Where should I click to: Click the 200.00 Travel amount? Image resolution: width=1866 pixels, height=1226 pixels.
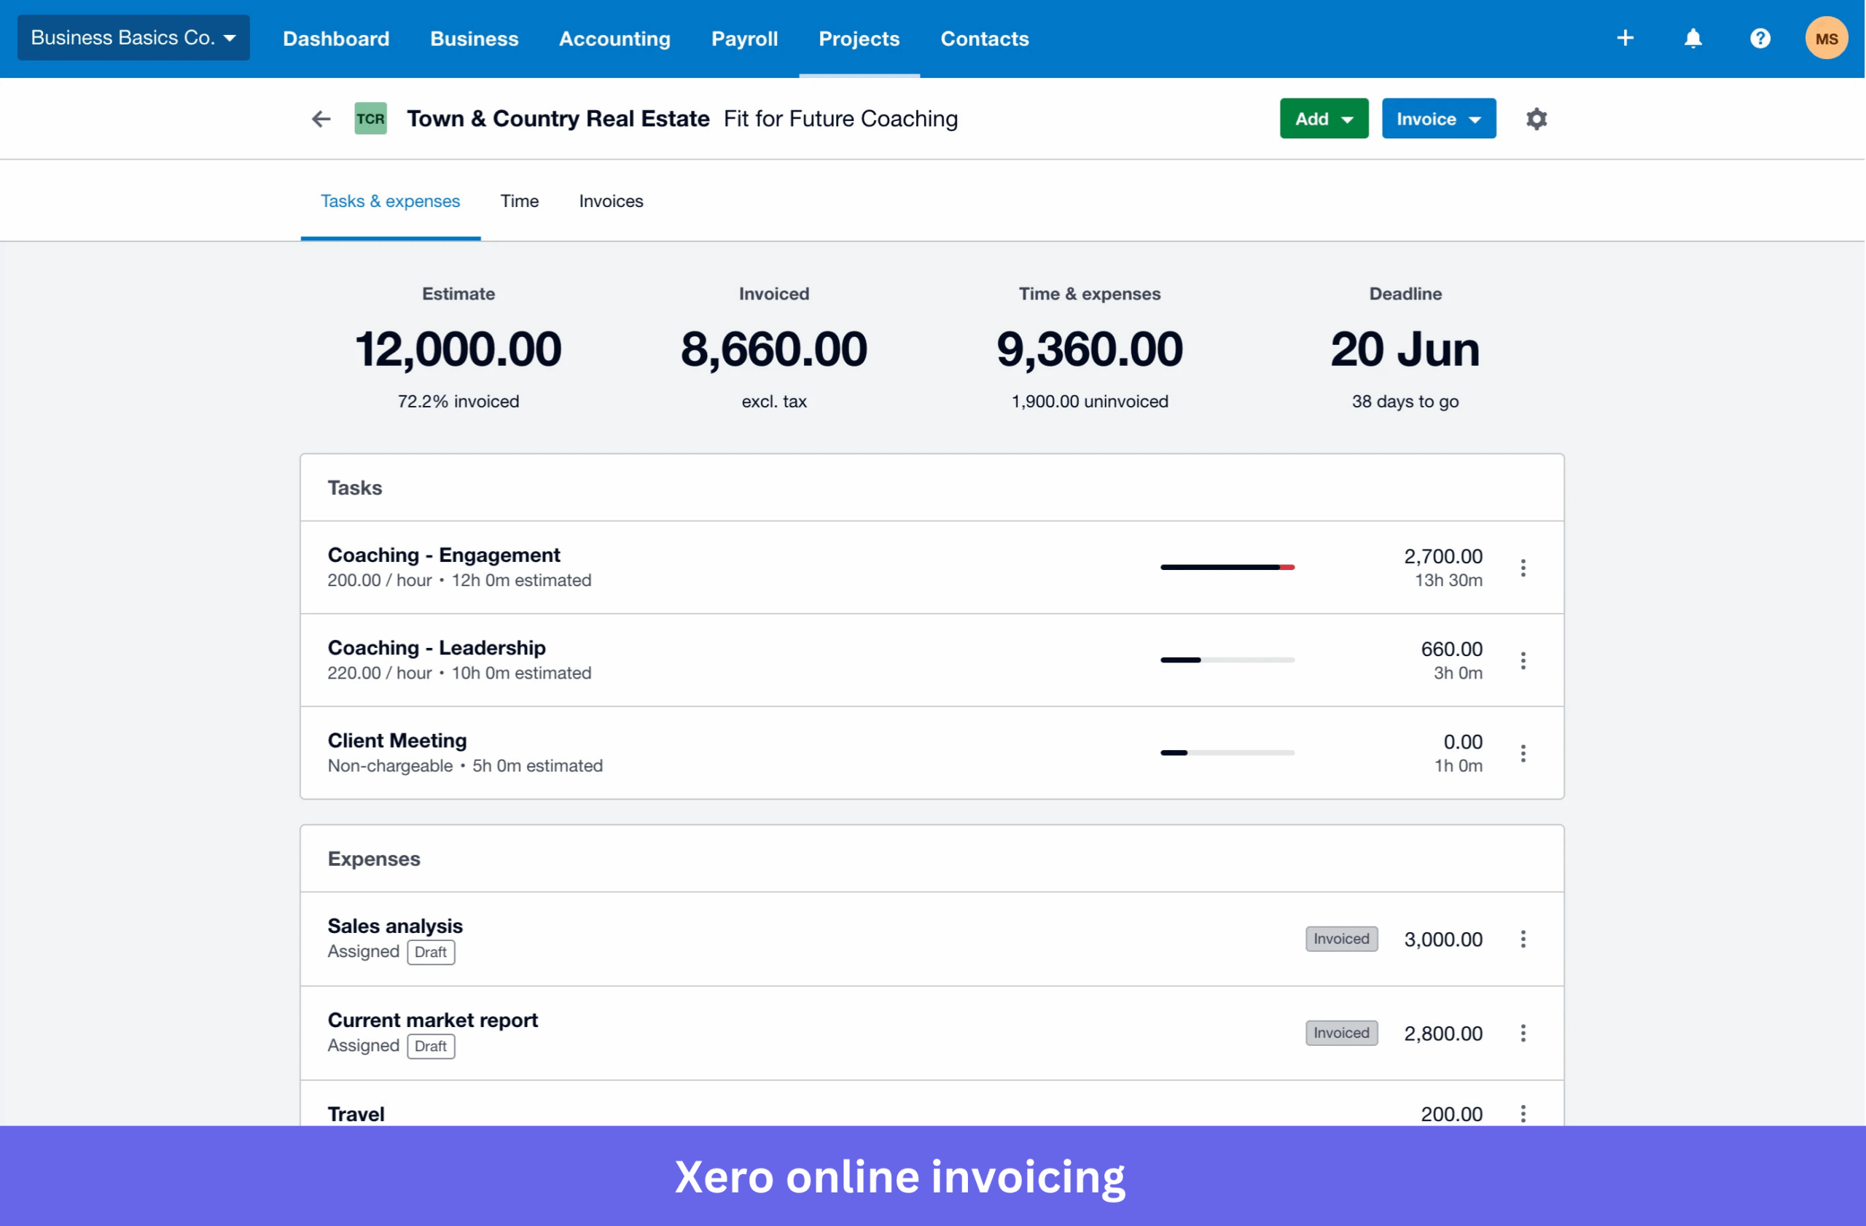pyautogui.click(x=1451, y=1114)
